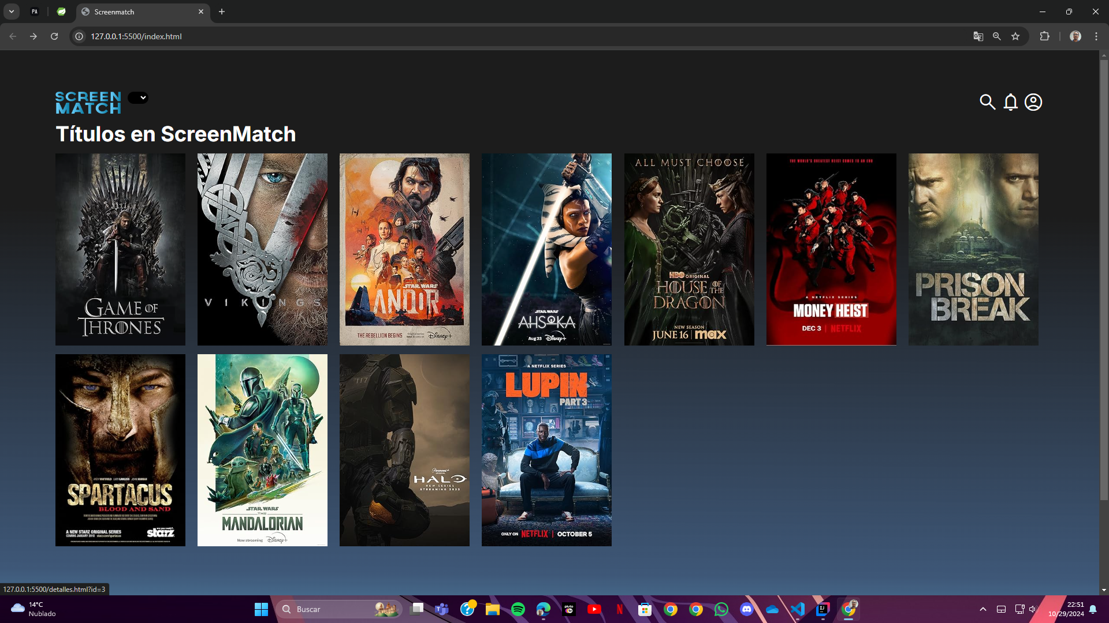
Task: Bookmark this page with star
Action: coord(1015,36)
